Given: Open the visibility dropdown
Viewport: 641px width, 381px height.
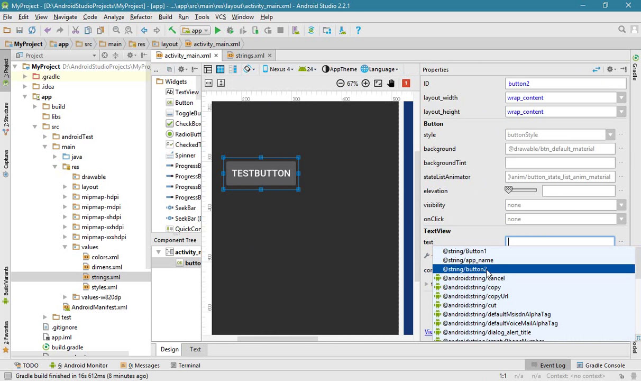Looking at the screenshot, I should point(621,205).
